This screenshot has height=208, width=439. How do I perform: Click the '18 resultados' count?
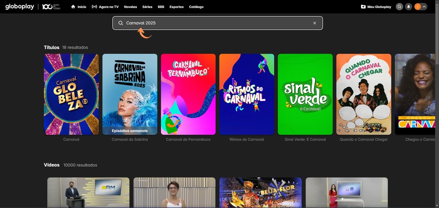pyautogui.click(x=75, y=48)
